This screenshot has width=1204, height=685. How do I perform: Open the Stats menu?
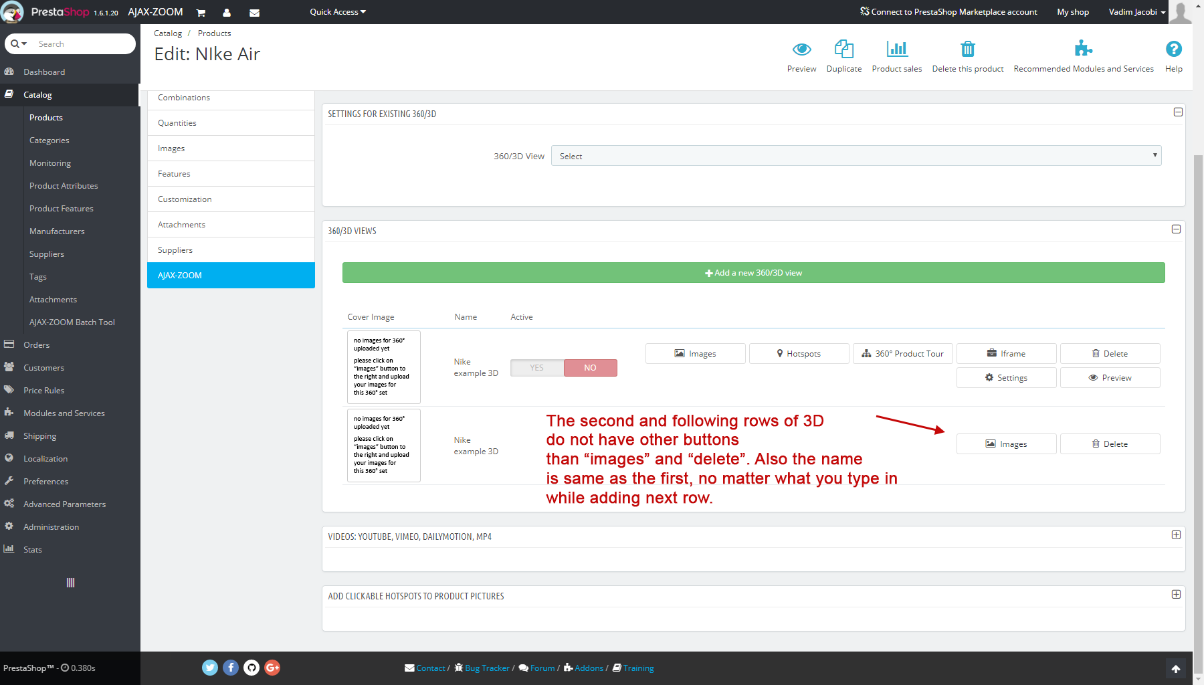[x=70, y=550]
